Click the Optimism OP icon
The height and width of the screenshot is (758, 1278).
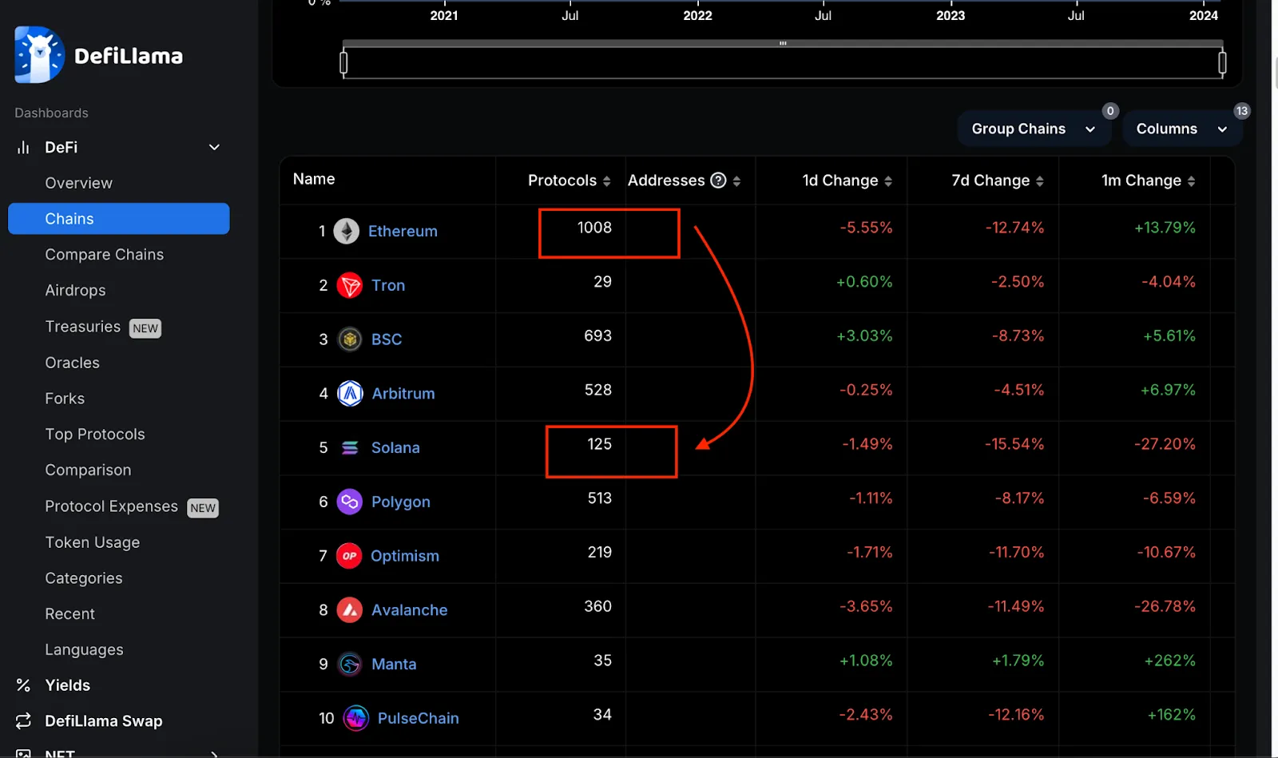click(349, 556)
